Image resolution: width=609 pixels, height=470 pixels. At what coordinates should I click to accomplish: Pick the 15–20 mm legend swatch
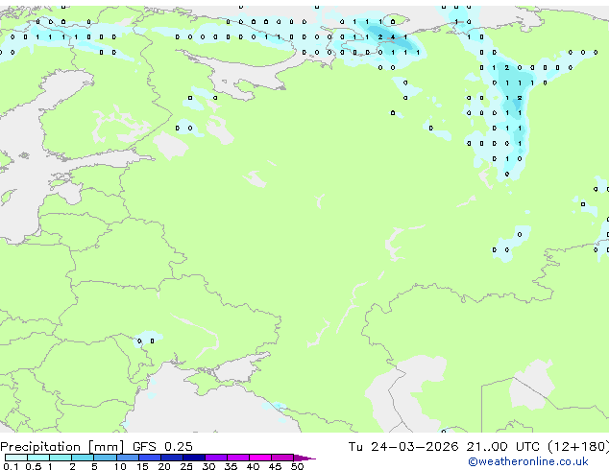150,458
